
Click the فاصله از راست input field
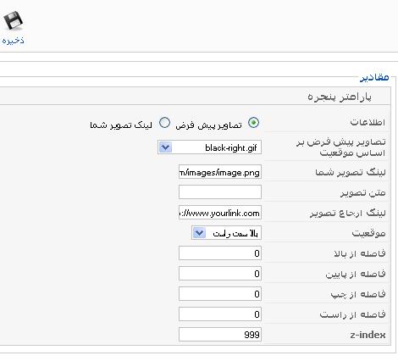click(x=220, y=314)
